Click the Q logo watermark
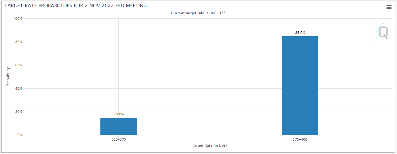397x154 pixels. [382, 32]
